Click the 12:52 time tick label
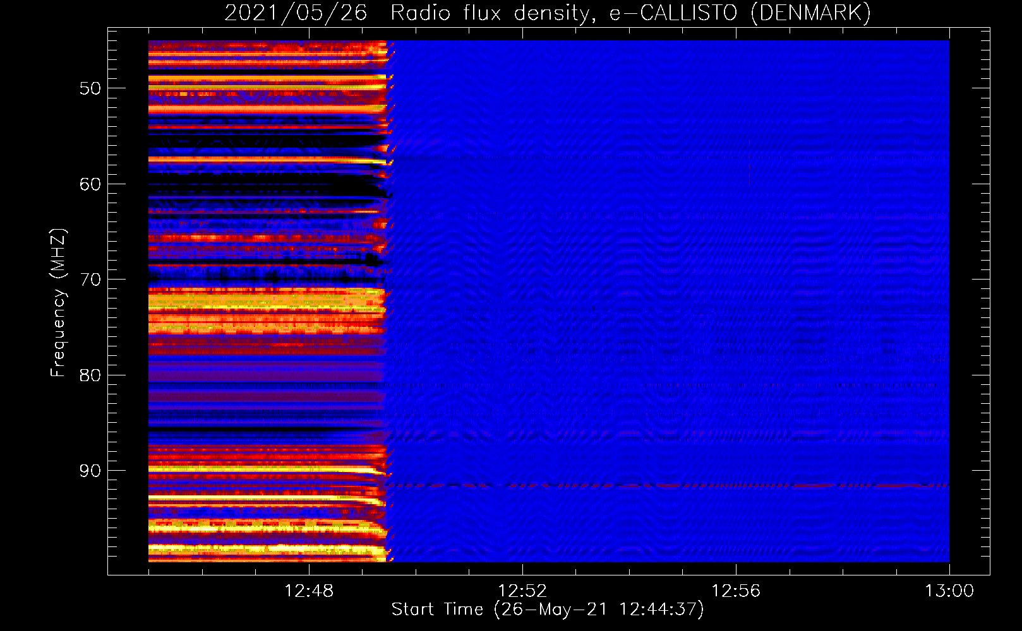The width and height of the screenshot is (1022, 631). pyautogui.click(x=522, y=591)
